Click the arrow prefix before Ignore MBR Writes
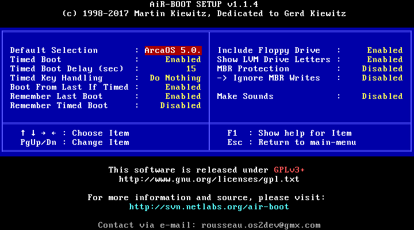The width and height of the screenshot is (414, 230). point(222,78)
